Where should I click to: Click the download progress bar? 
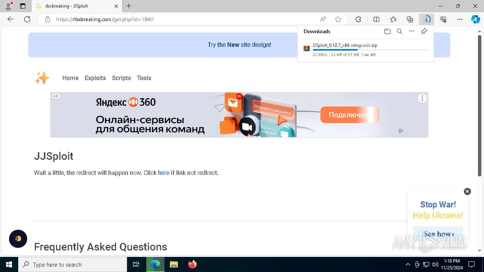pos(370,50)
